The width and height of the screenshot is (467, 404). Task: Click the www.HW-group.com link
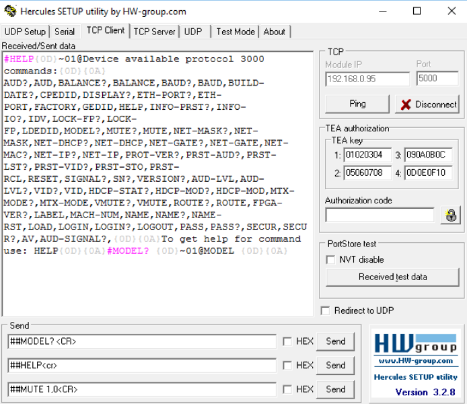[416, 361]
